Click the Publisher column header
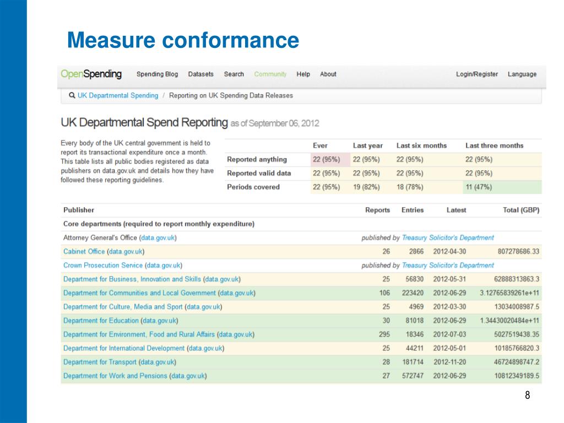Screen dimensions: 564x423 [x=78, y=210]
